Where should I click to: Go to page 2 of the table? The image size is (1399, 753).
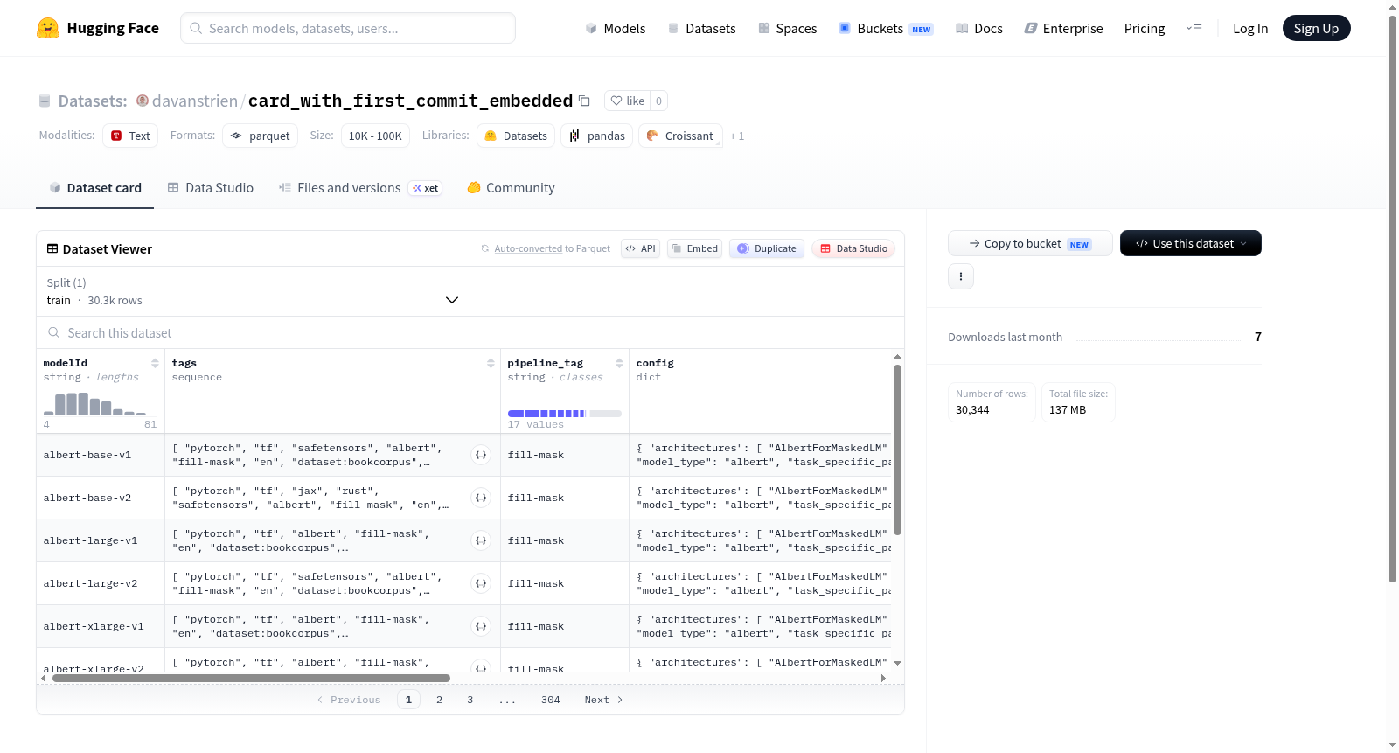pyautogui.click(x=439, y=700)
